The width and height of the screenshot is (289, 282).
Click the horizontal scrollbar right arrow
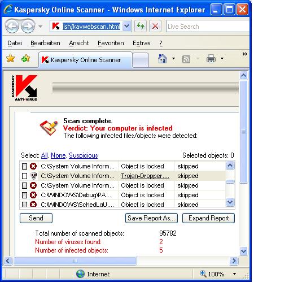coord(234,261)
